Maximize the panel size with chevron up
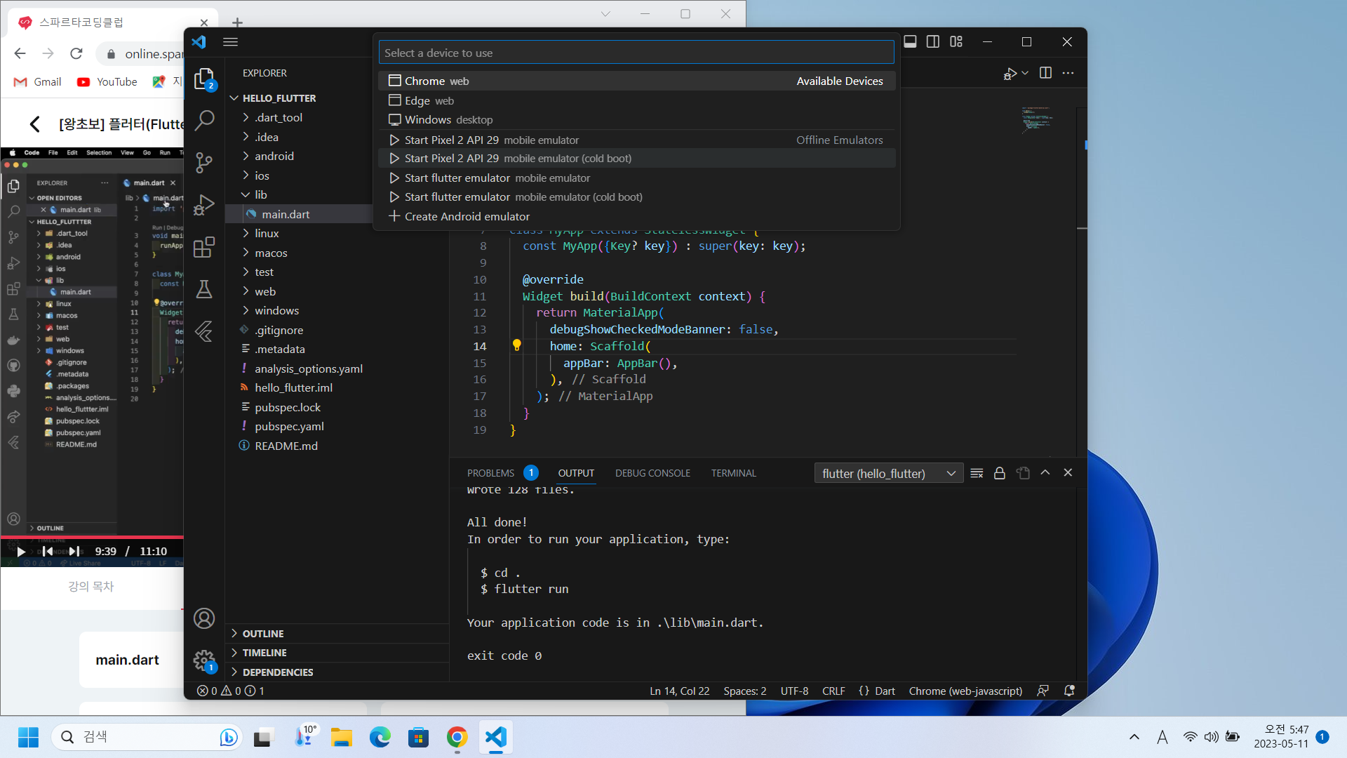The width and height of the screenshot is (1347, 758). point(1045,473)
